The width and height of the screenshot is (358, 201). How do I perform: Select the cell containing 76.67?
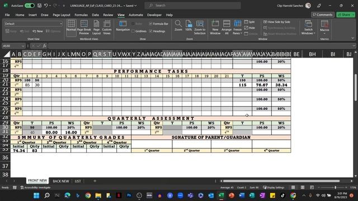tap(262, 85)
